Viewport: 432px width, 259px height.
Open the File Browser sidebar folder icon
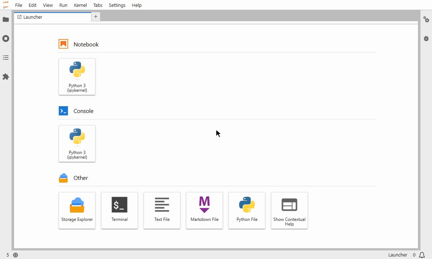(x=6, y=19)
